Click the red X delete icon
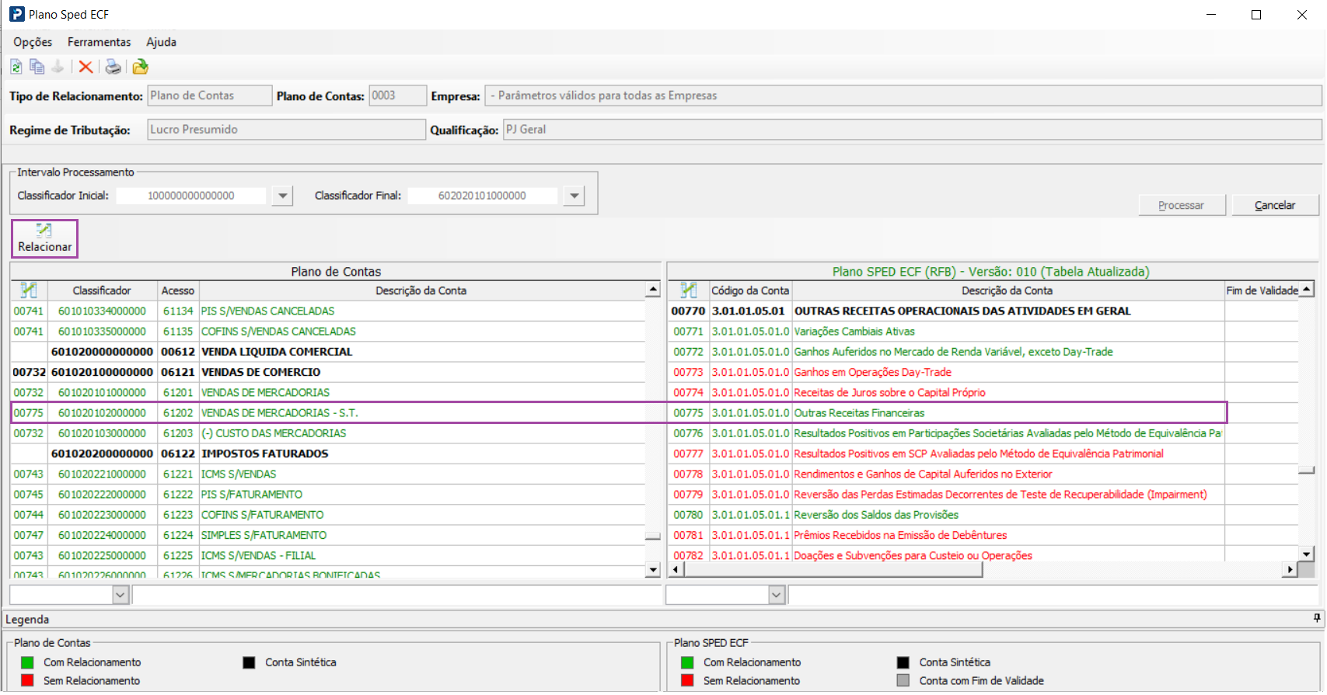The height and width of the screenshot is (695, 1327). (x=86, y=67)
